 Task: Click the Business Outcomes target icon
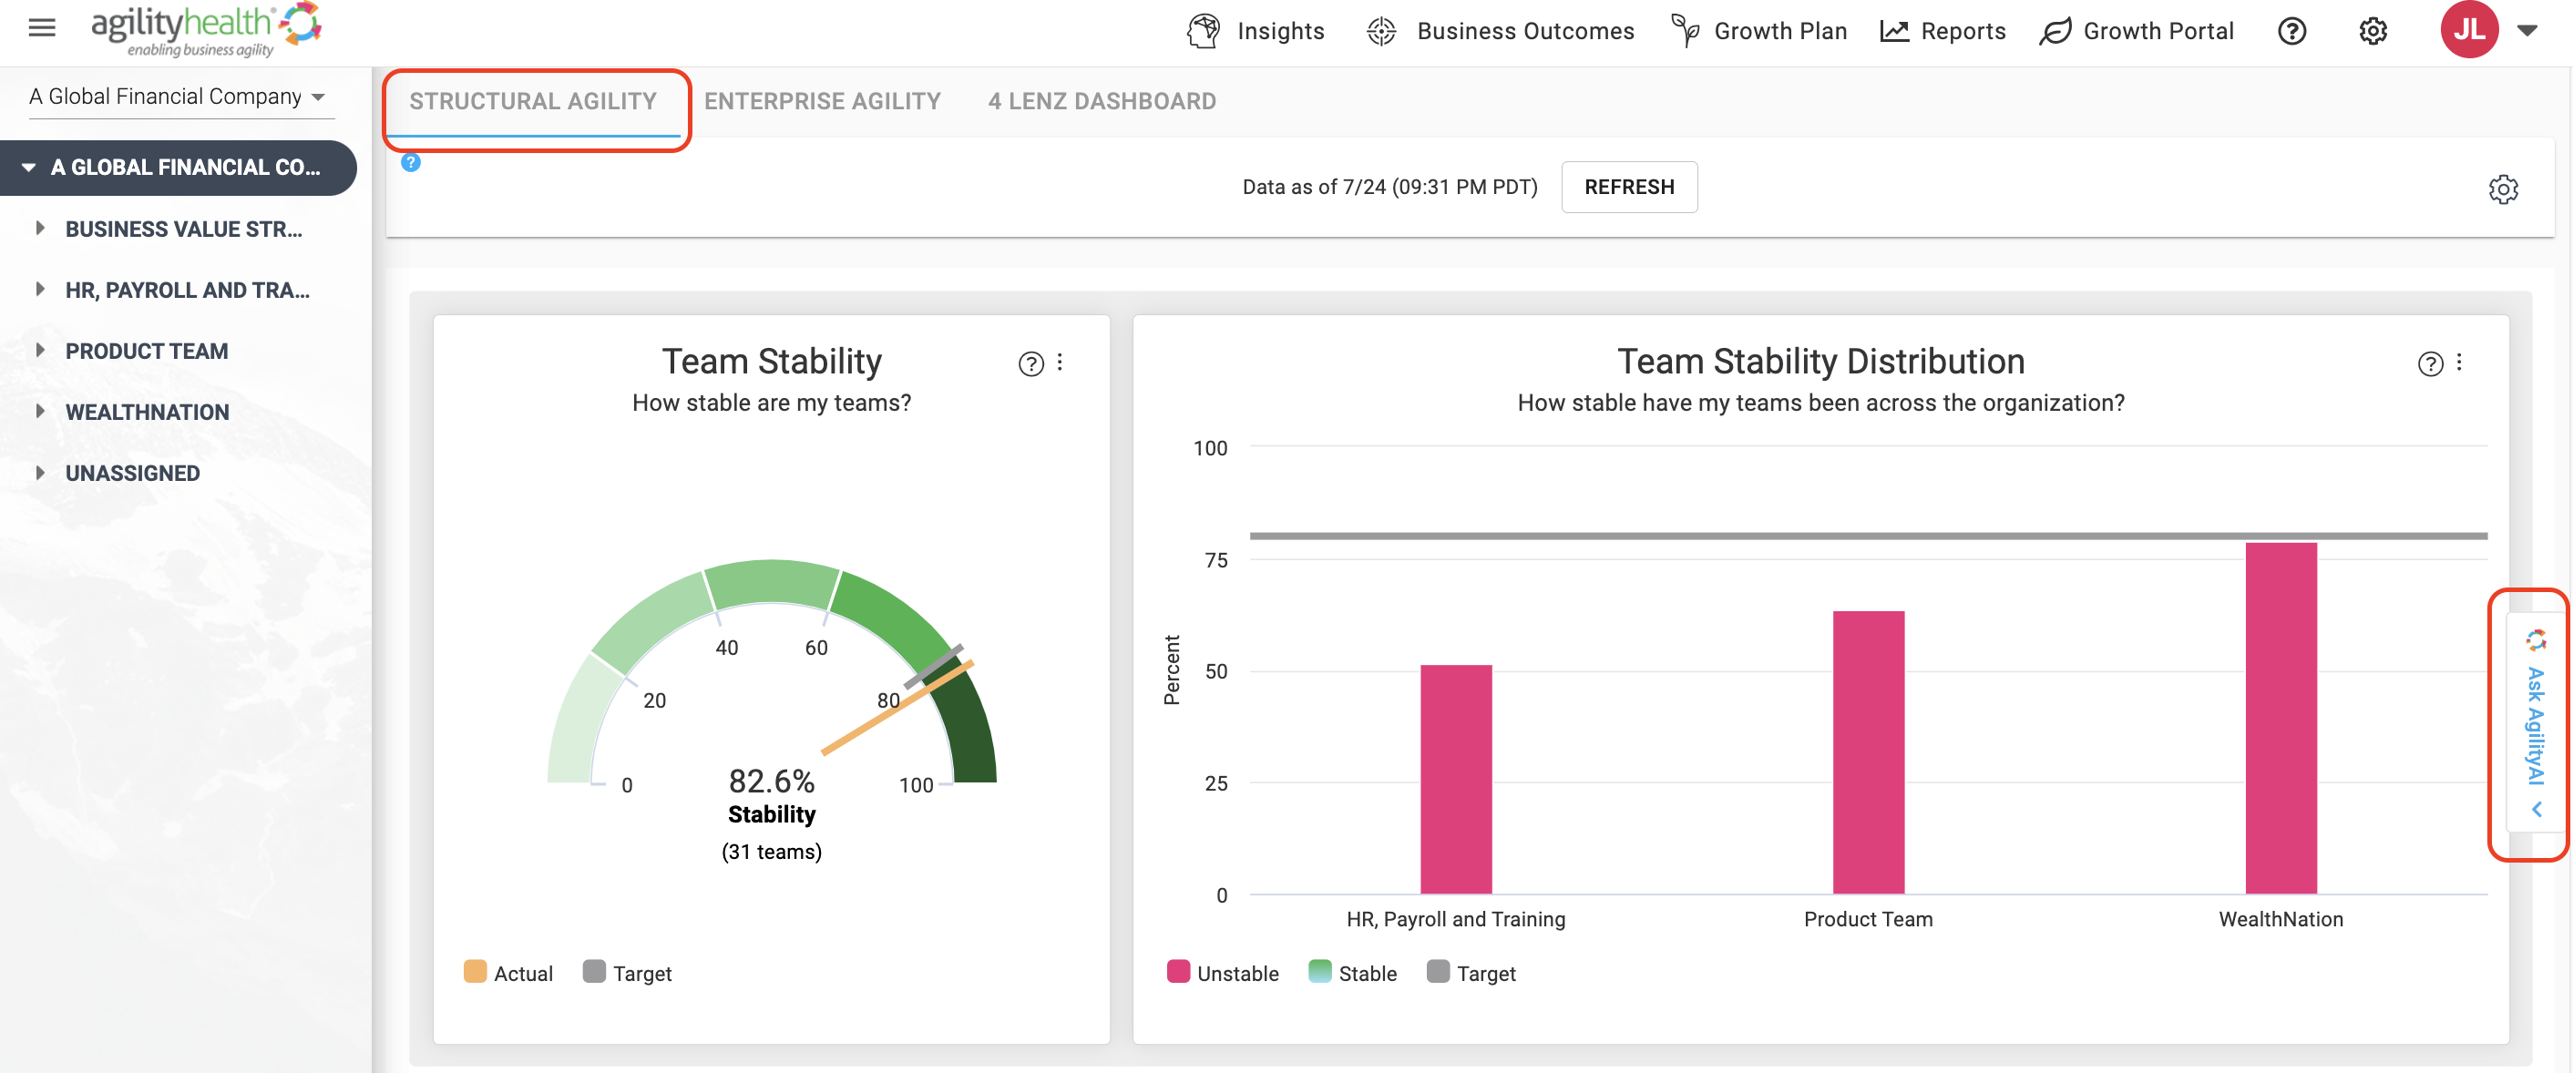(1381, 31)
